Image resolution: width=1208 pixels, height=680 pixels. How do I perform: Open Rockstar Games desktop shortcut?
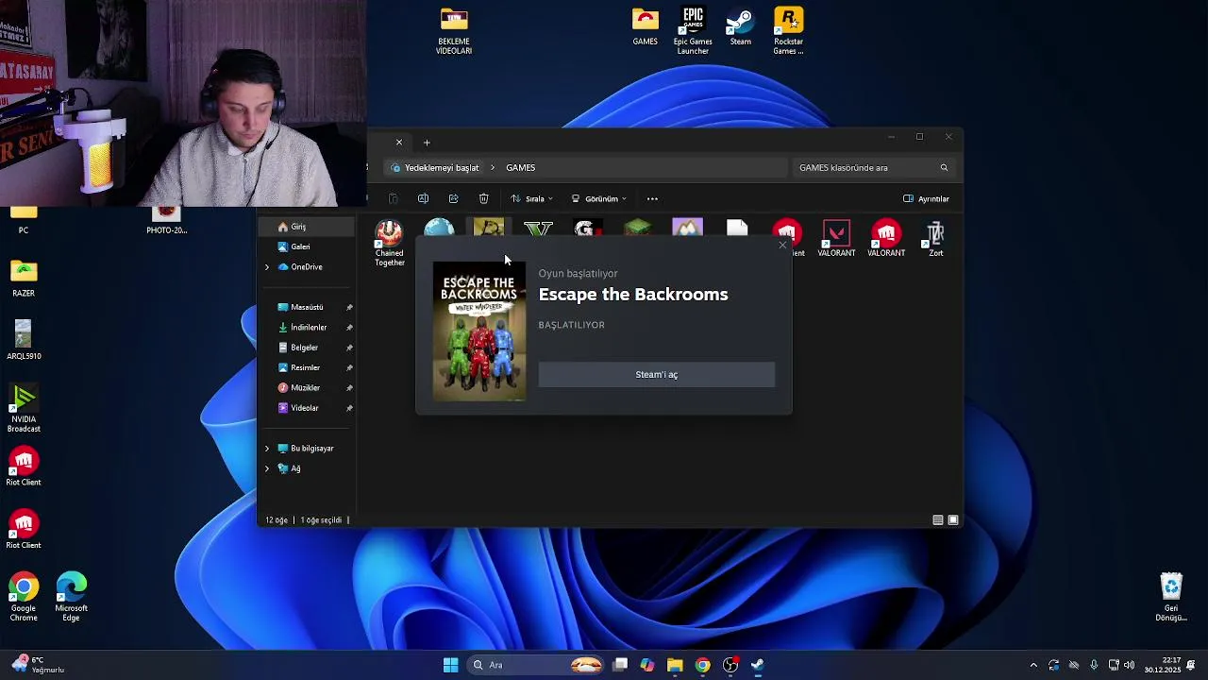tap(789, 31)
